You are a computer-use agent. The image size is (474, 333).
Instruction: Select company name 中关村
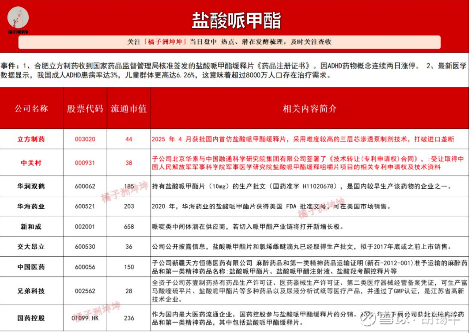click(x=31, y=163)
